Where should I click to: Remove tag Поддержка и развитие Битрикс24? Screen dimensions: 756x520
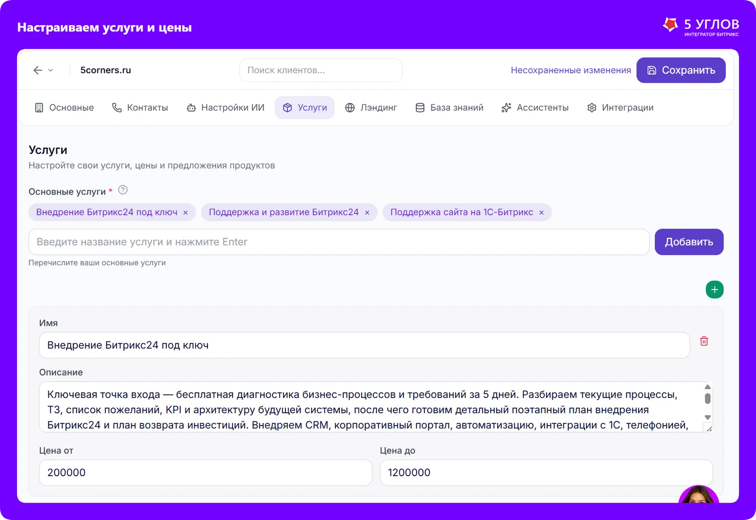[x=367, y=213]
